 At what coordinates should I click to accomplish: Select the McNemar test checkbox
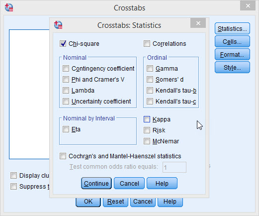click(147, 141)
